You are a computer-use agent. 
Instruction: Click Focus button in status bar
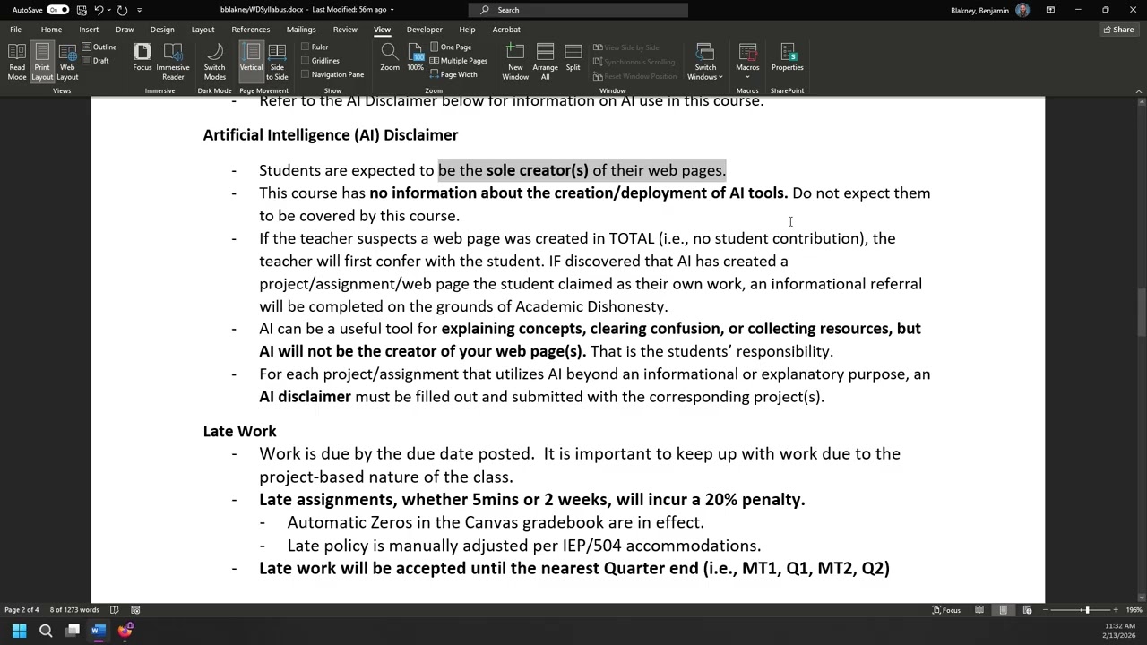pos(946,610)
